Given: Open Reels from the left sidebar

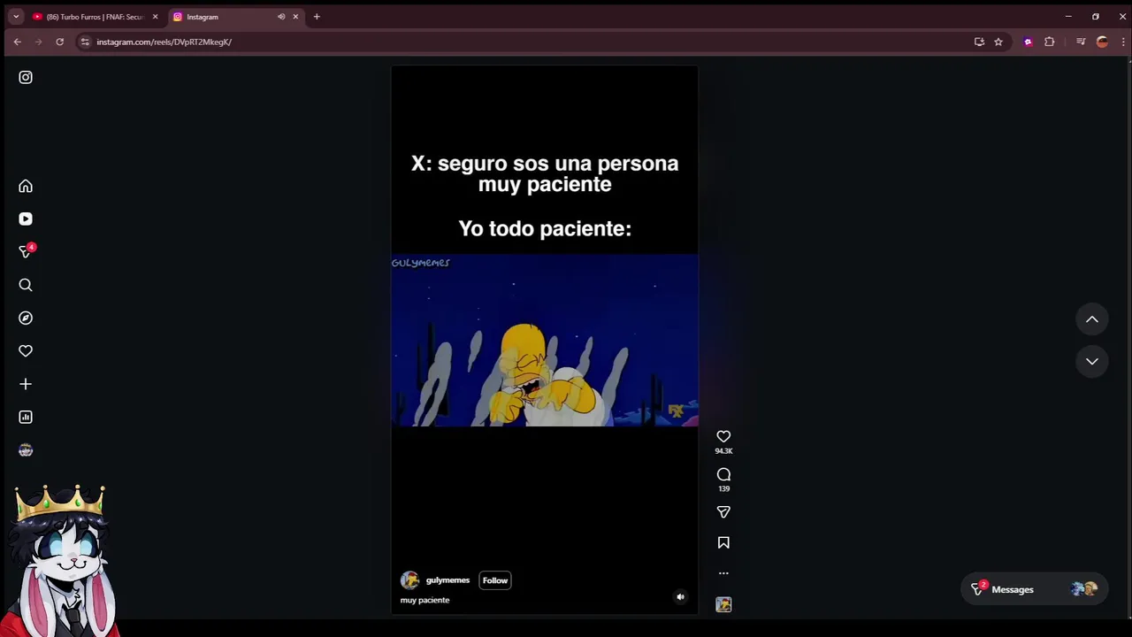Looking at the screenshot, I should tap(26, 219).
